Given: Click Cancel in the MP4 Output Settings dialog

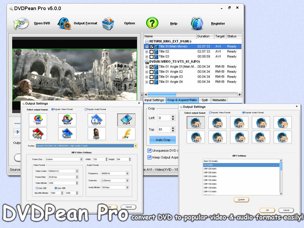Looking at the screenshot, I should click(x=129, y=207).
